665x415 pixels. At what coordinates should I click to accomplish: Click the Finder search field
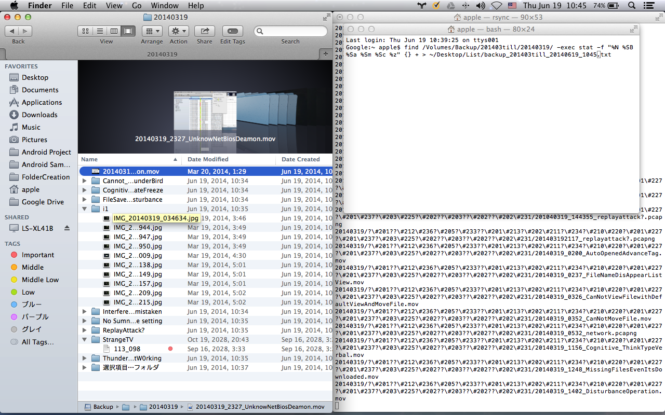point(294,31)
